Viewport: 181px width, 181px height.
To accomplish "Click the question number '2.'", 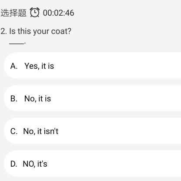I will coord(3,31).
